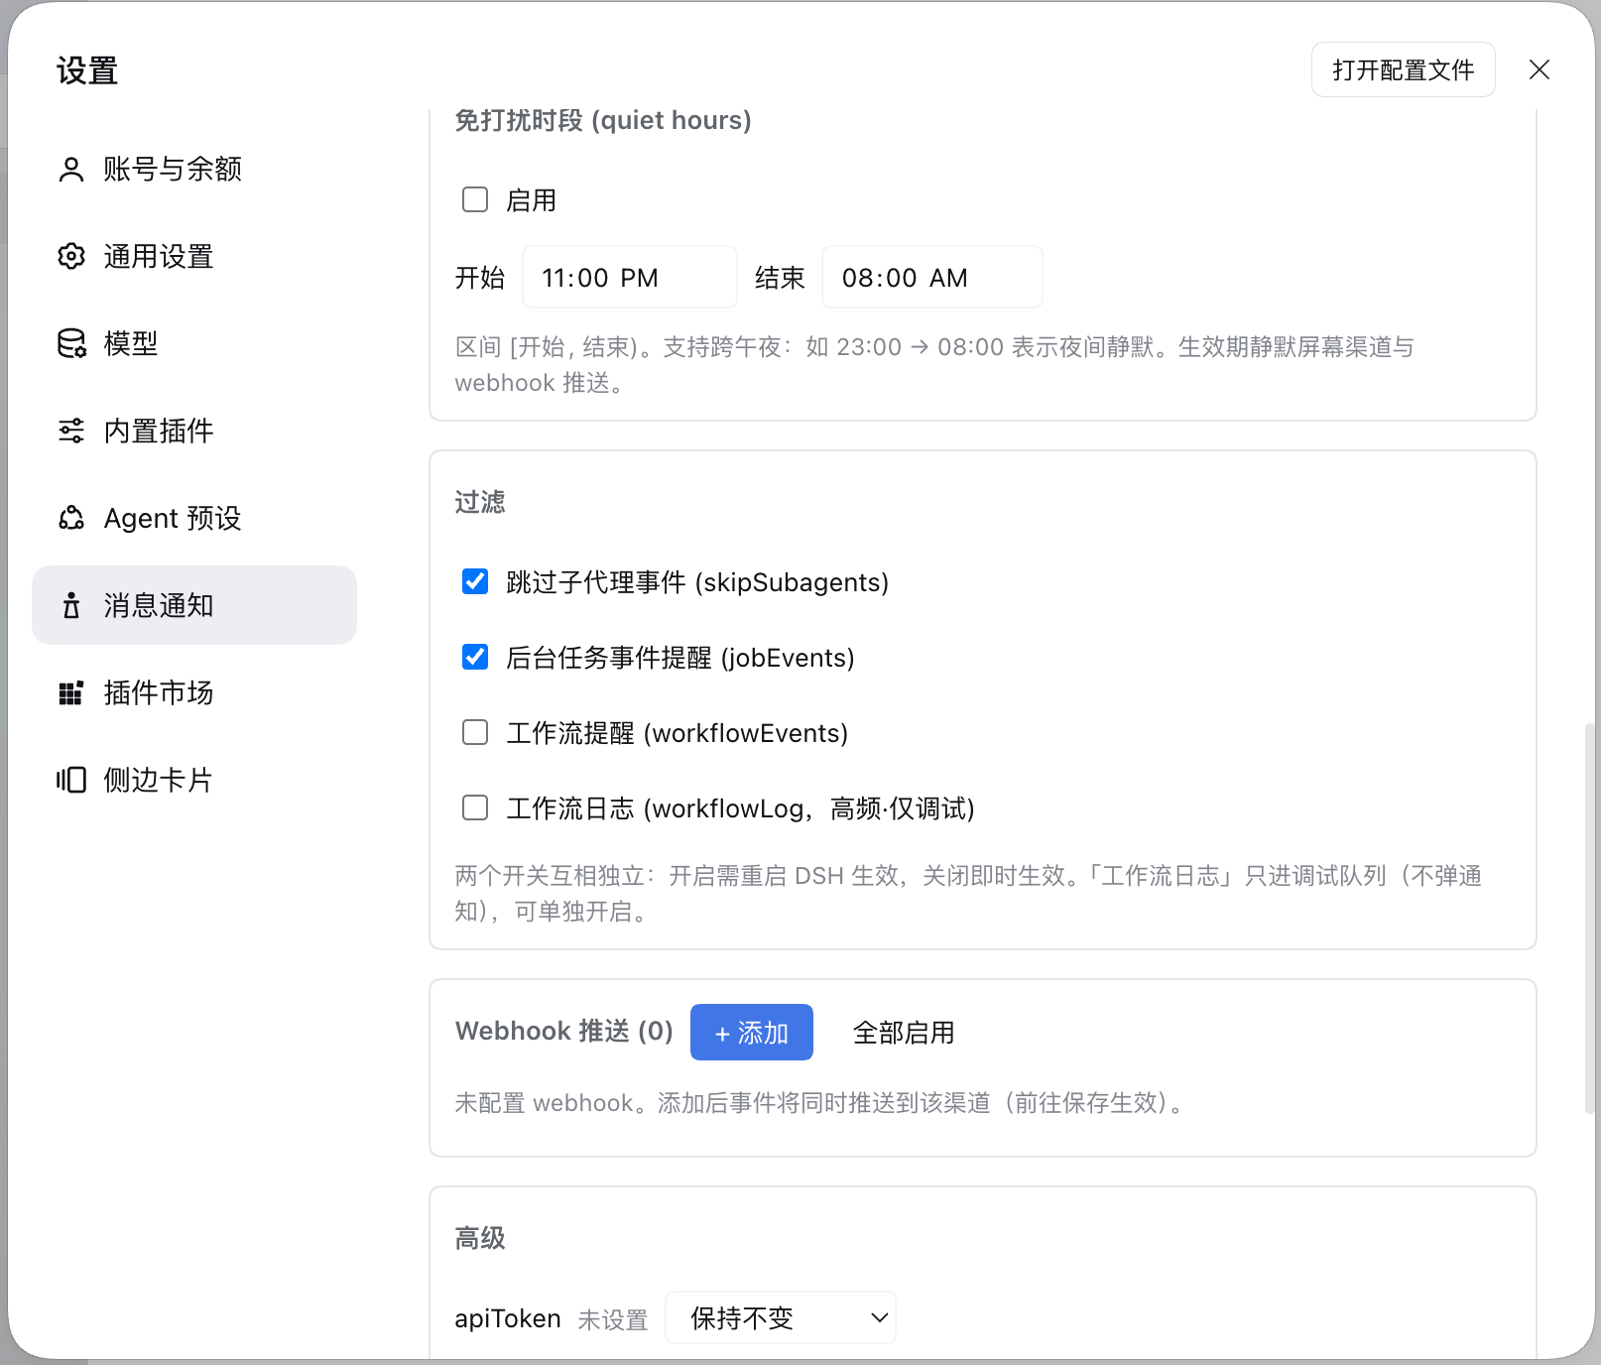The image size is (1601, 1365).
Task: Open 插件市场 section
Action: coord(194,693)
